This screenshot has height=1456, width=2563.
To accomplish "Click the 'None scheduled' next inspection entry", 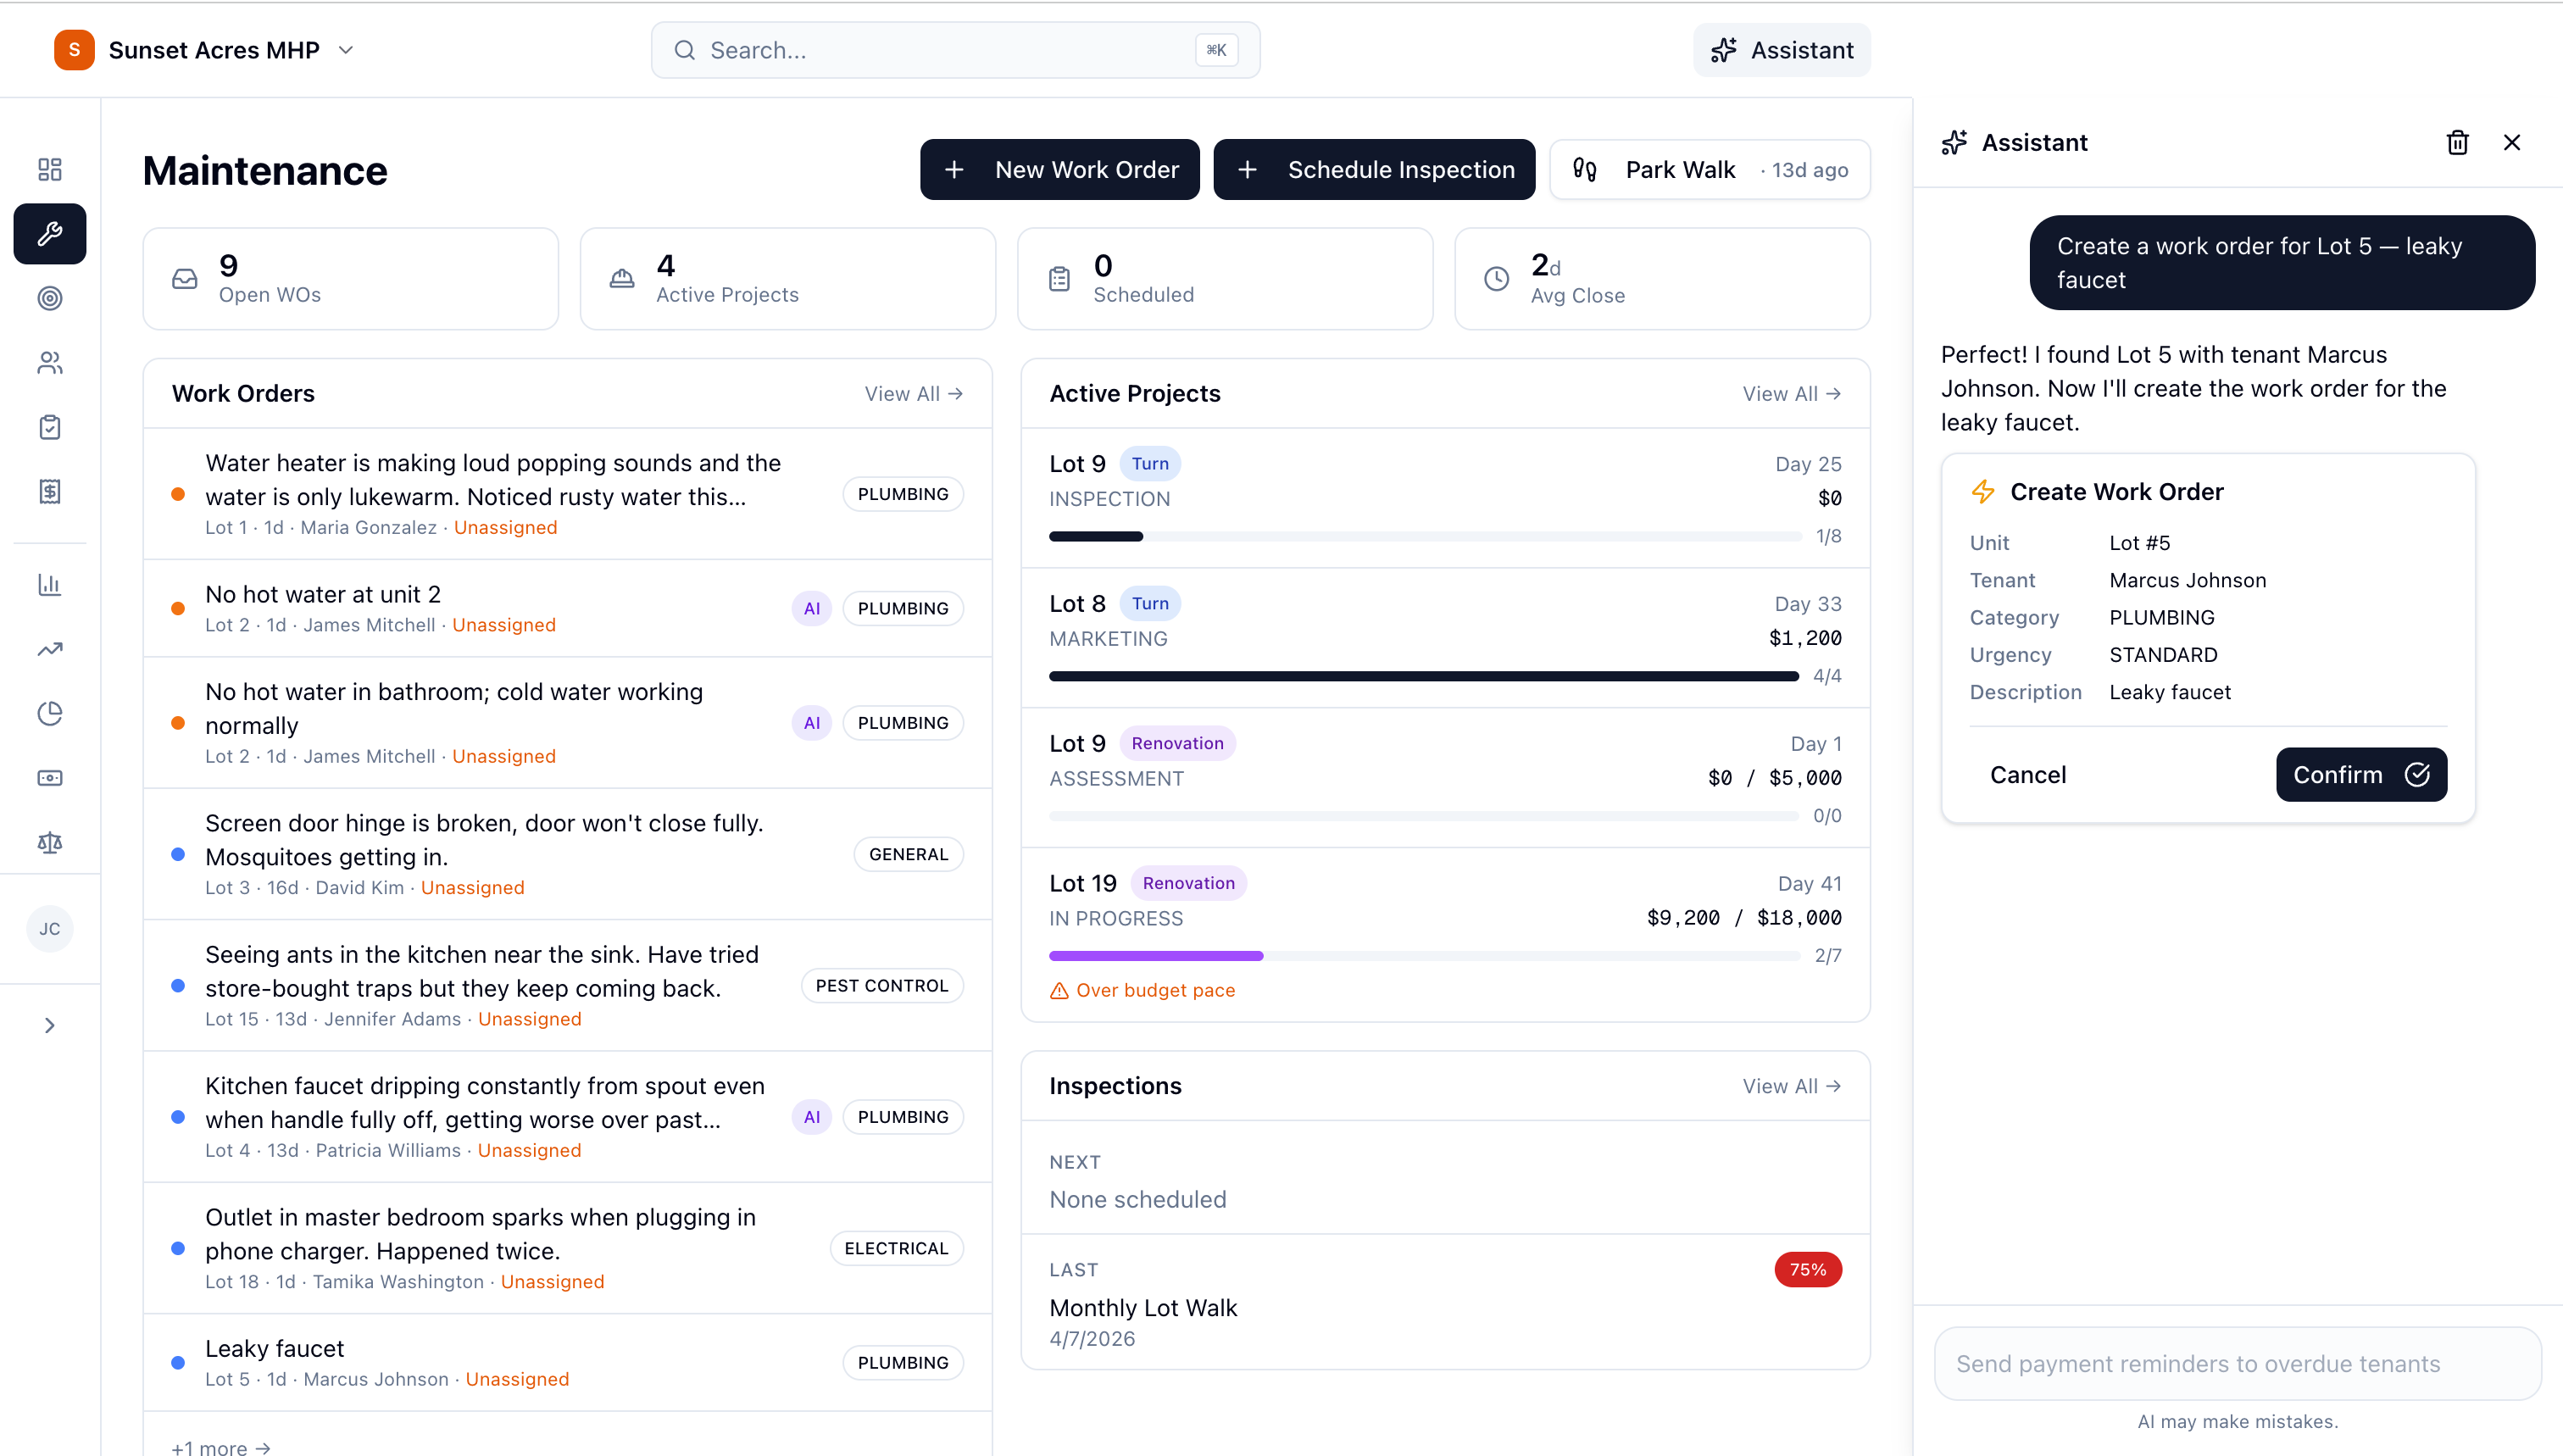I will [1137, 1200].
